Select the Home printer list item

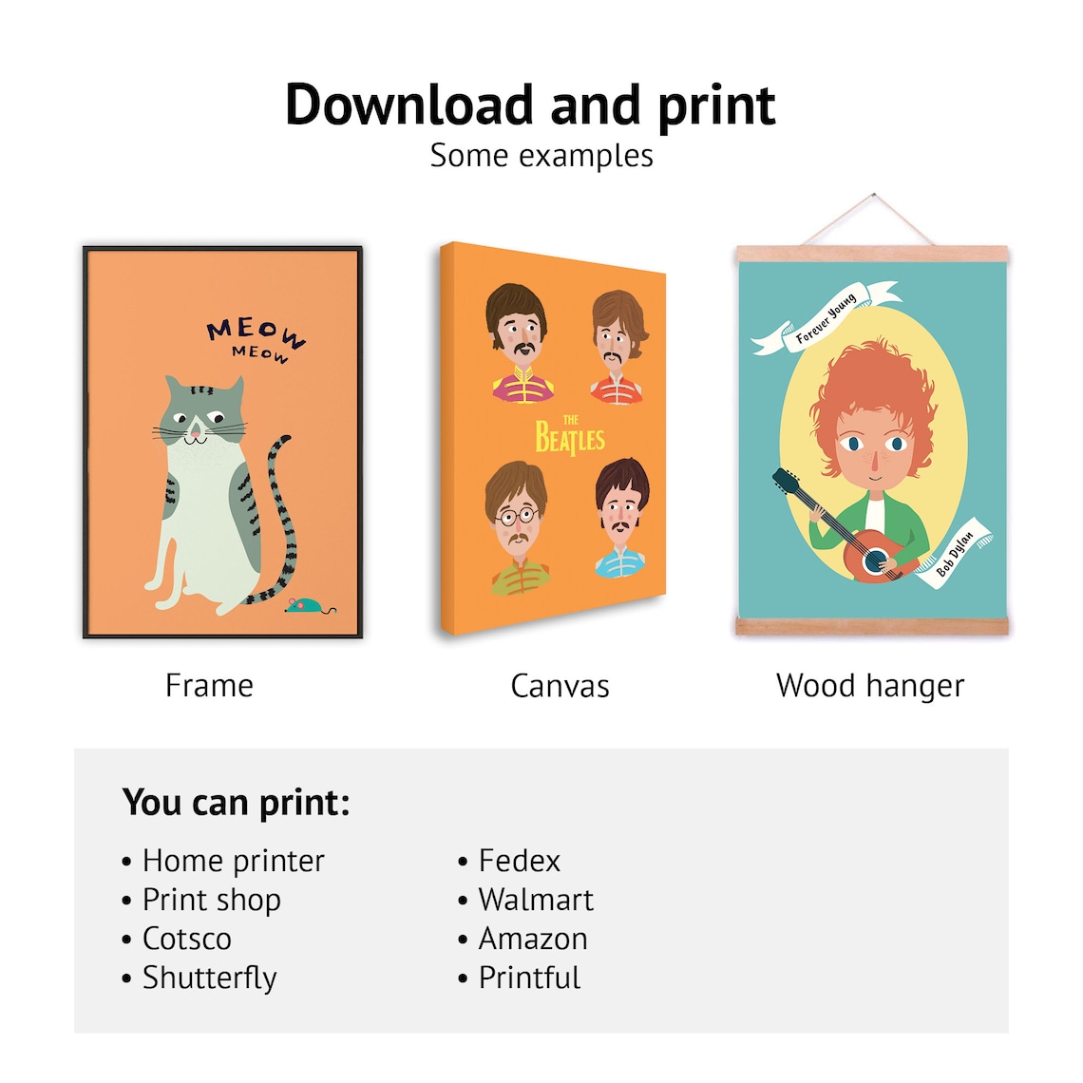(x=222, y=862)
